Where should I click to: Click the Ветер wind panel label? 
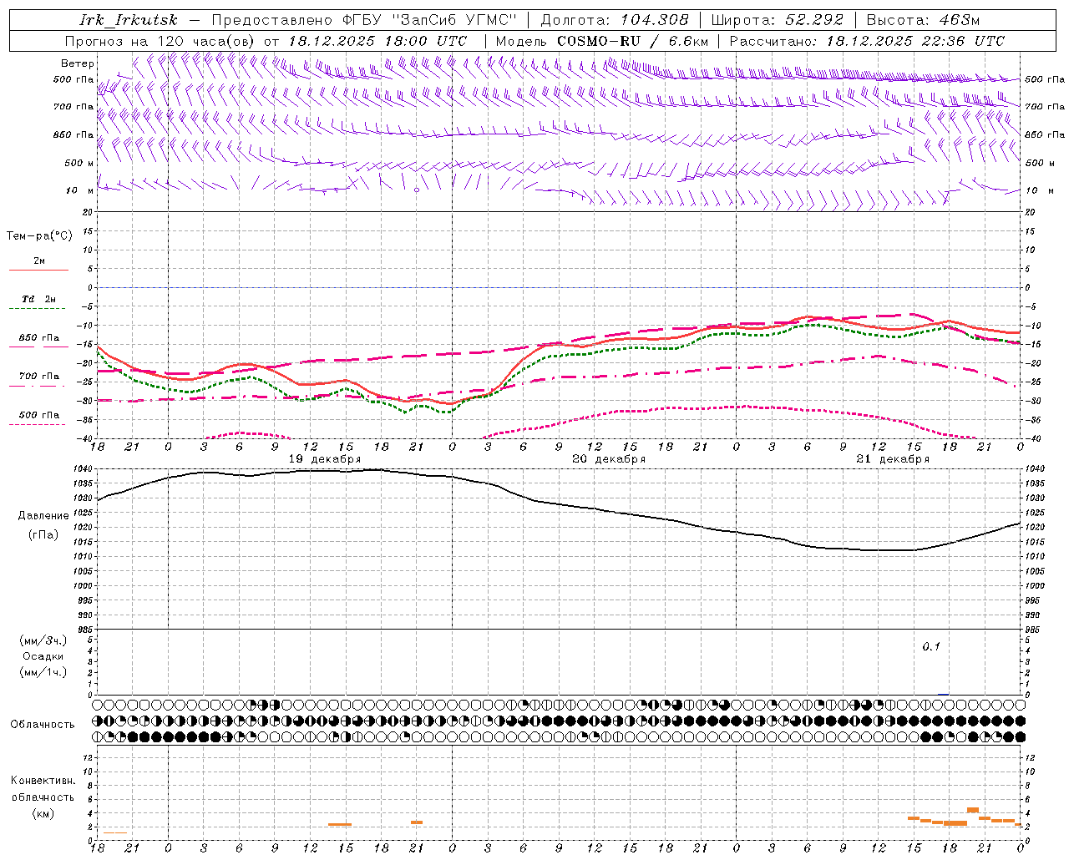pos(78,63)
